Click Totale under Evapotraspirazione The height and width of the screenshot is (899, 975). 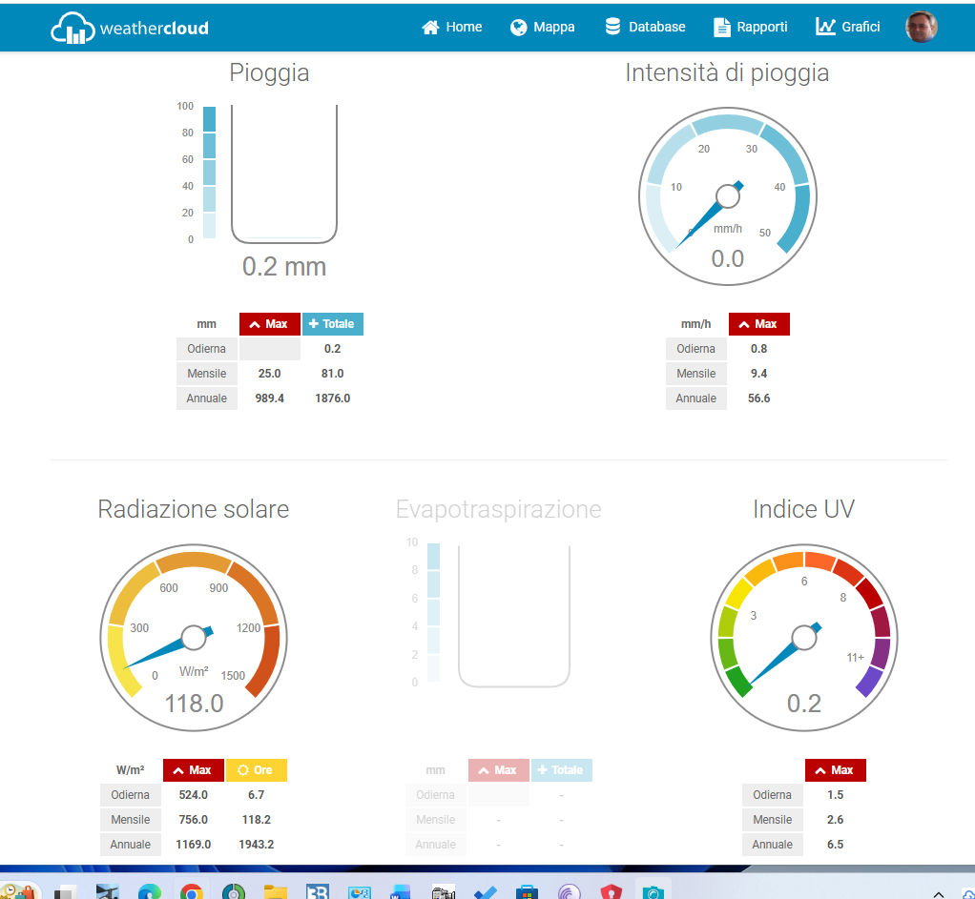(x=562, y=770)
